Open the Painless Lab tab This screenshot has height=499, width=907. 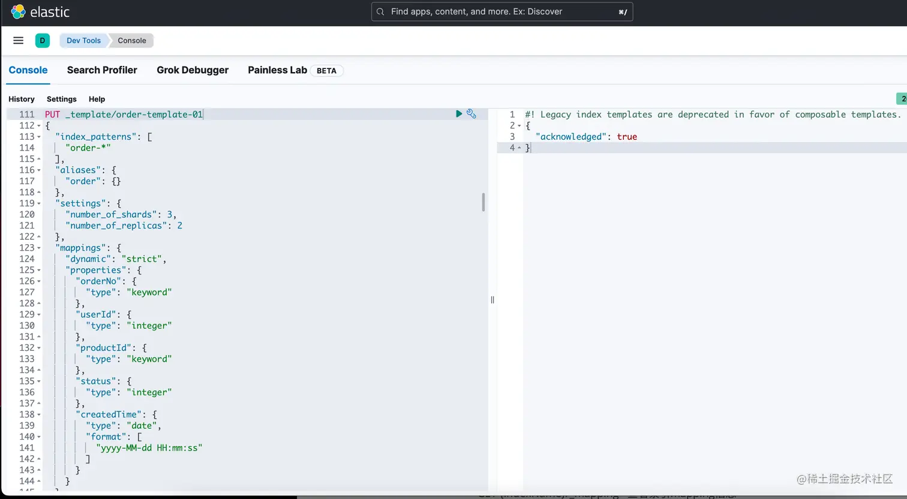(x=277, y=70)
